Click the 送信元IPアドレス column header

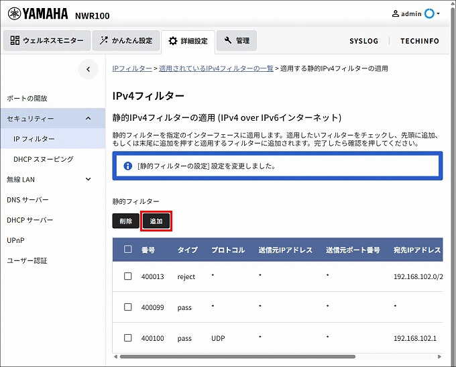pyautogui.click(x=285, y=250)
